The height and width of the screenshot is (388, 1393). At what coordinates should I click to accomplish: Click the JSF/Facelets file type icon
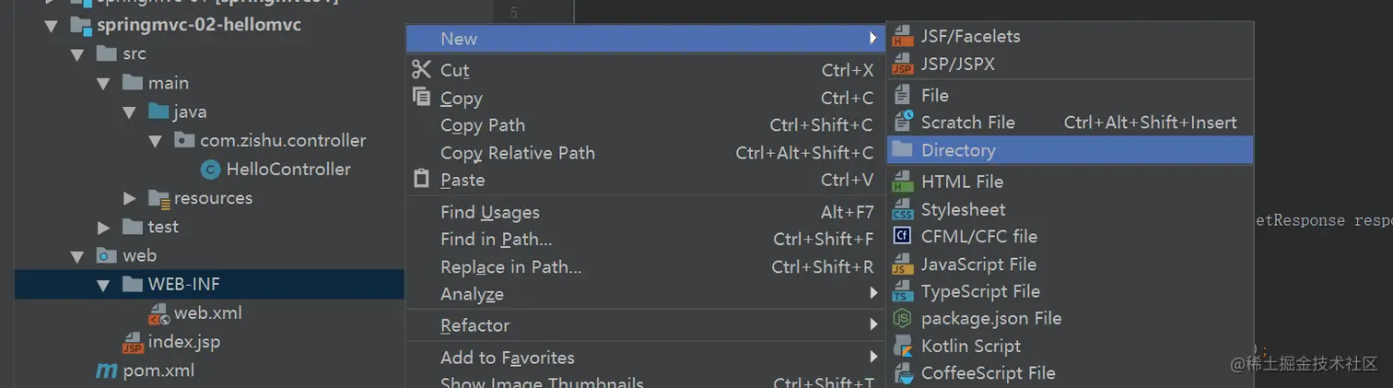point(903,37)
